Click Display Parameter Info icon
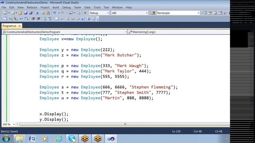The image size is (255, 143). tap(11, 19)
